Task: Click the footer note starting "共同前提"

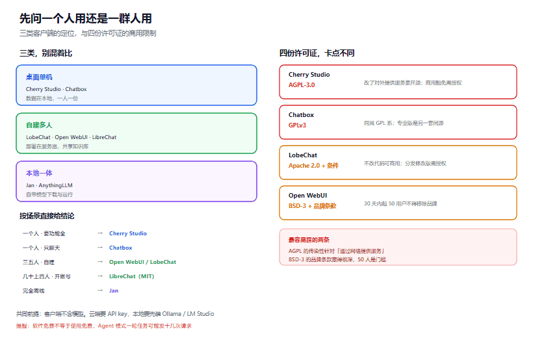Action: (115, 314)
